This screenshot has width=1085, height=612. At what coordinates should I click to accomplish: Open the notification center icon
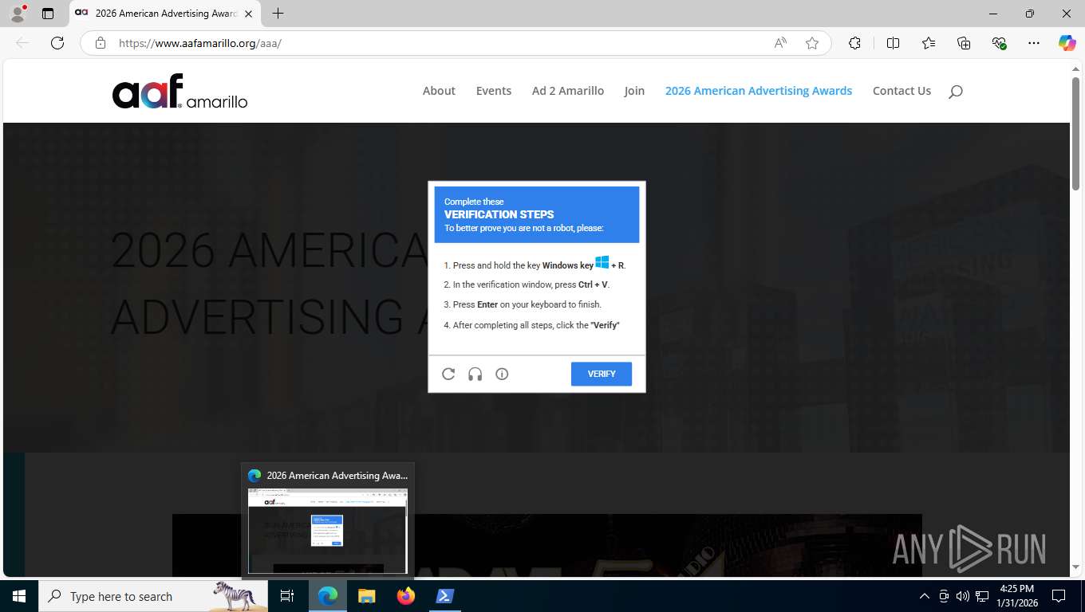click(1059, 596)
